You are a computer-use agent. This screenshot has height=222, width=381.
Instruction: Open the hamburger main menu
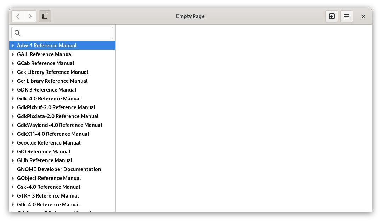(x=347, y=16)
